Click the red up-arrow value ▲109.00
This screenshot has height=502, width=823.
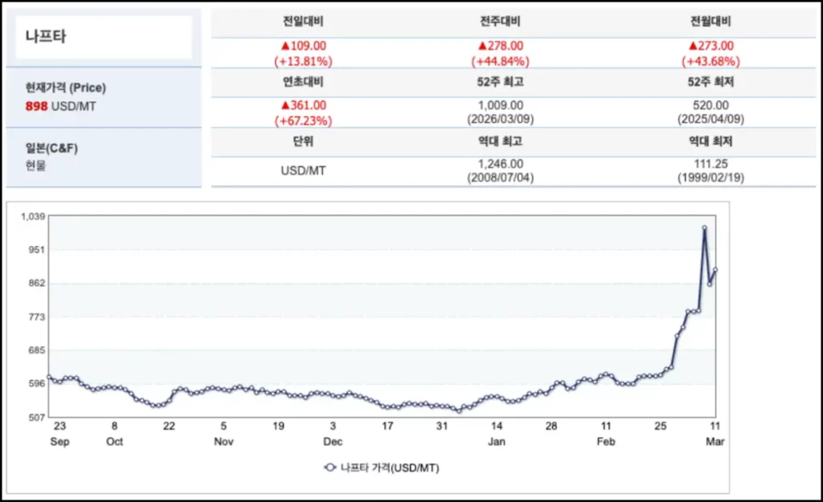click(304, 47)
